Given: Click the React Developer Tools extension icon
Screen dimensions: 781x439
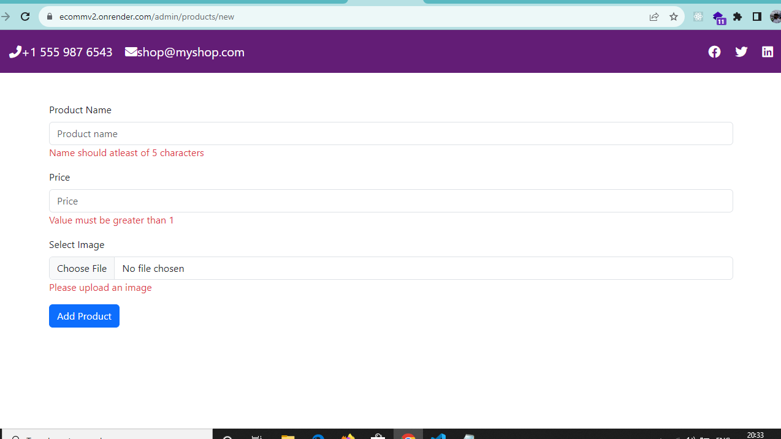Looking at the screenshot, I should pyautogui.click(x=698, y=17).
